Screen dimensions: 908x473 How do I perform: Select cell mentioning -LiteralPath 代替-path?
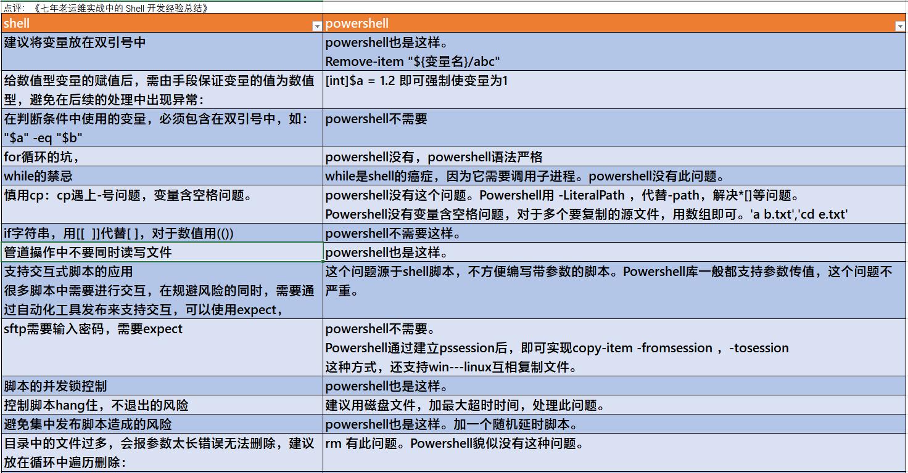point(615,204)
